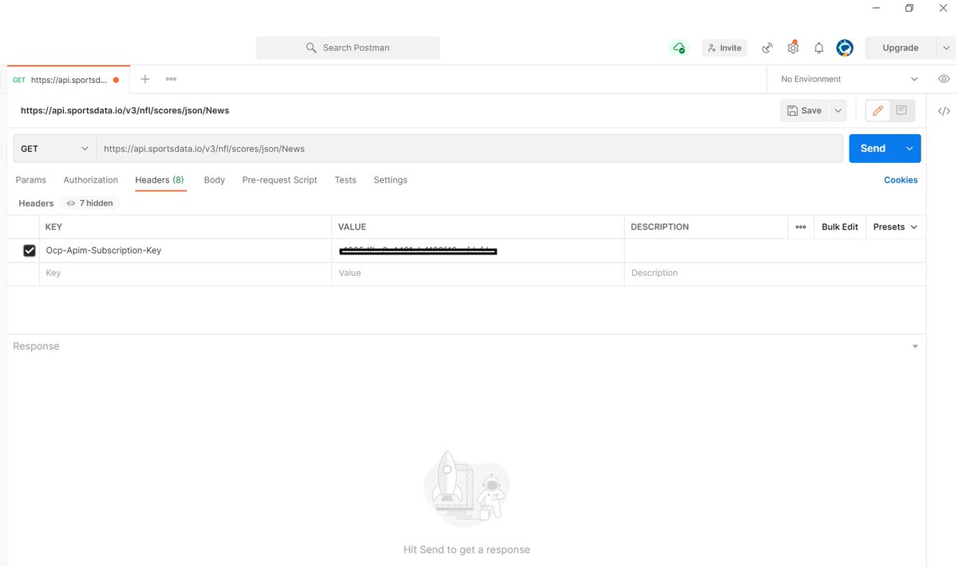Open the Tests tab
The width and height of the screenshot is (958, 567).
pos(346,180)
